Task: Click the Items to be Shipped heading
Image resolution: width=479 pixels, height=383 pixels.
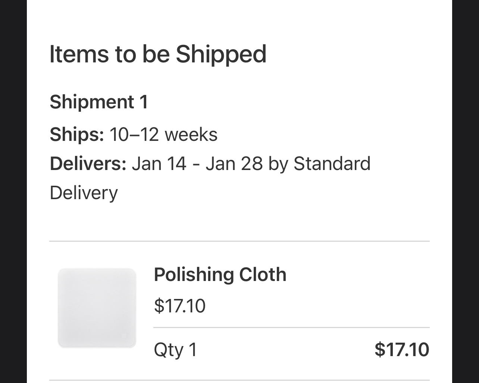Action: [158, 54]
